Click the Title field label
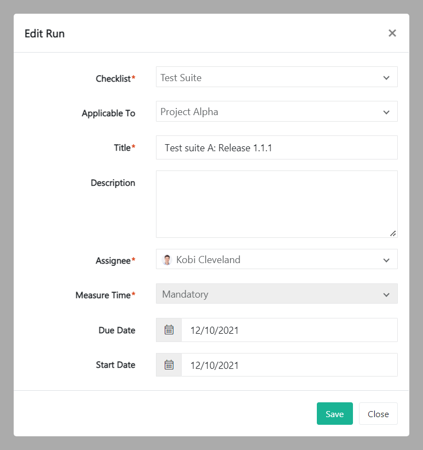This screenshot has width=423, height=450. click(123, 147)
